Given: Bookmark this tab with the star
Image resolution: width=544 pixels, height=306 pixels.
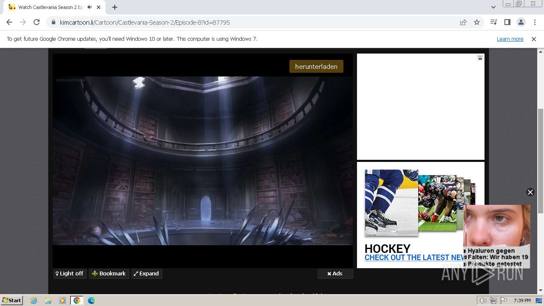Looking at the screenshot, I should pos(477,23).
